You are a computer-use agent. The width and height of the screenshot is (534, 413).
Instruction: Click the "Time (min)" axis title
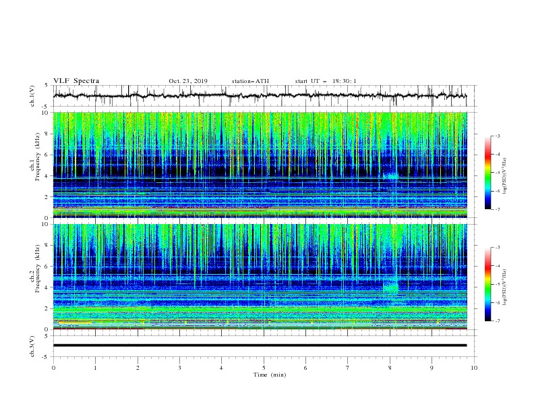(x=270, y=375)
